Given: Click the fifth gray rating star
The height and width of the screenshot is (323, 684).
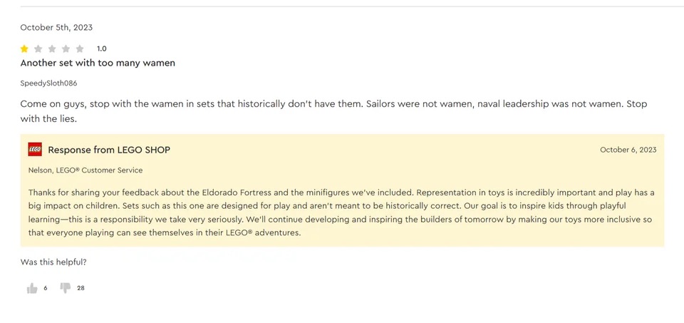Looking at the screenshot, I should 80,48.
